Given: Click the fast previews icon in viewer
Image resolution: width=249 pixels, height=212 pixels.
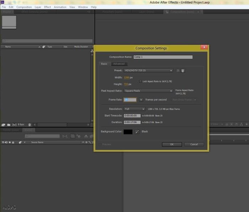Looking at the screenshot, I should pos(232,124).
